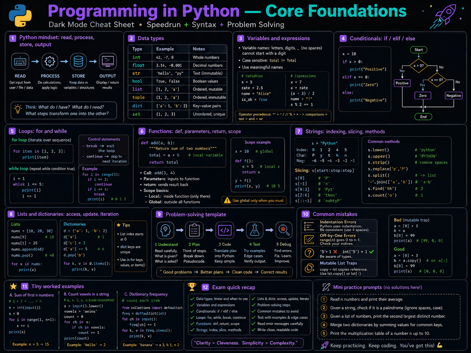Select the Negative box in the flowchart
Viewport: 471px width, 353px height.
click(x=453, y=96)
